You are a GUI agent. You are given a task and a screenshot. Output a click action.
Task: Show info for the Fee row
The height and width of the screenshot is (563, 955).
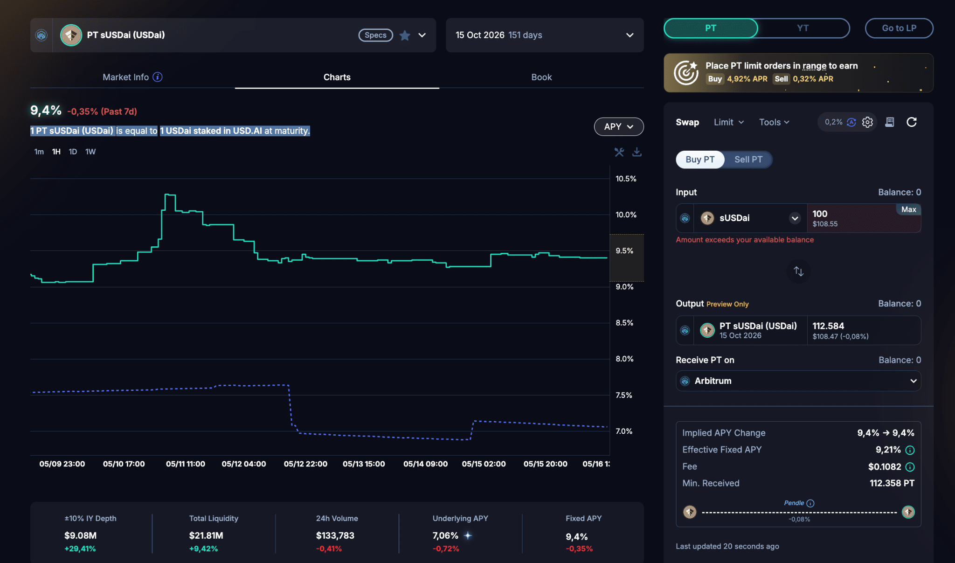pos(910,467)
